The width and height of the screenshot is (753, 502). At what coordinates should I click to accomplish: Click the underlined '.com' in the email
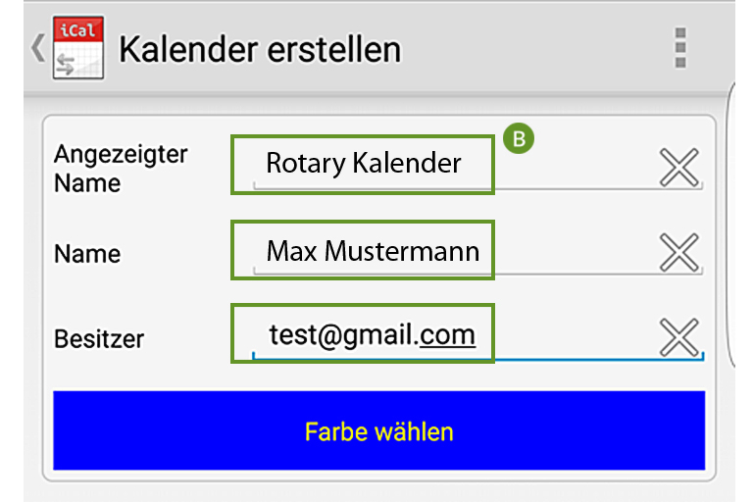pyautogui.click(x=444, y=334)
